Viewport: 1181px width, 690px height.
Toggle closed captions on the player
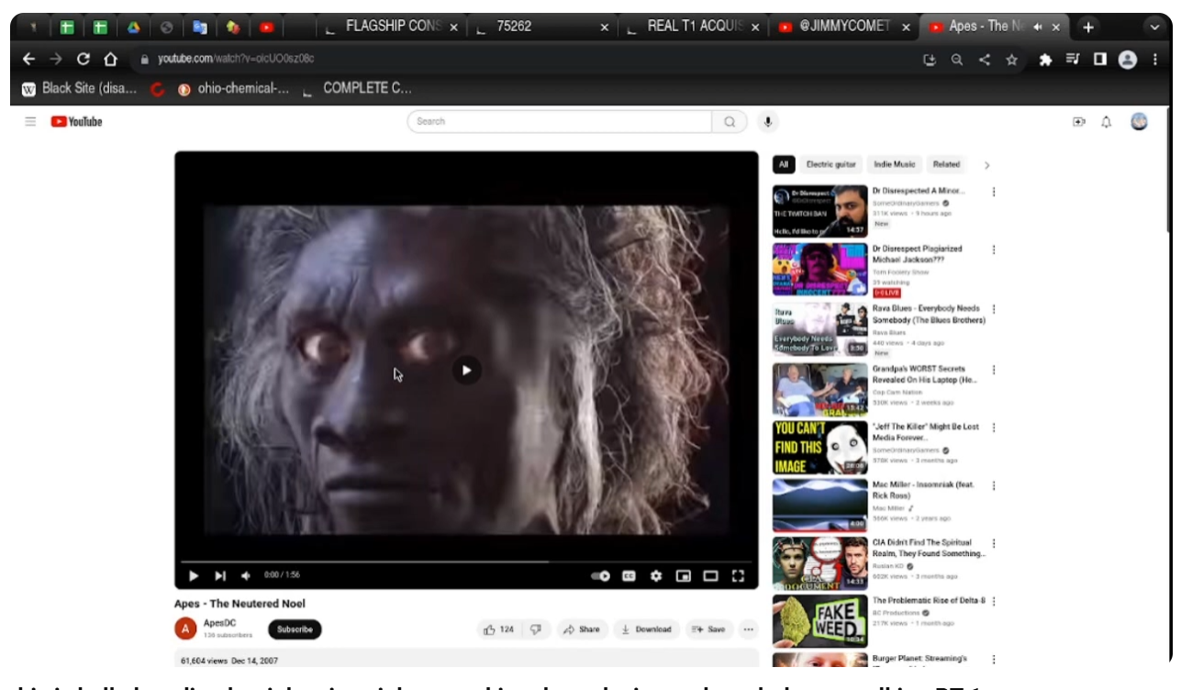(629, 576)
